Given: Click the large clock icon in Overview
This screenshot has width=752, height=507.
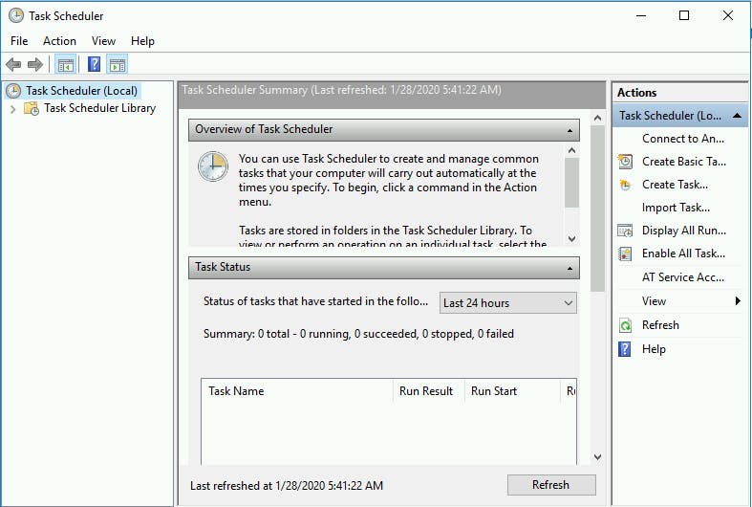Looking at the screenshot, I should [213, 166].
